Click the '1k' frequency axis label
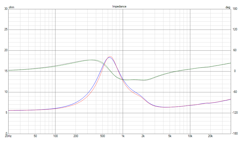The image size is (239, 143). [x=123, y=136]
